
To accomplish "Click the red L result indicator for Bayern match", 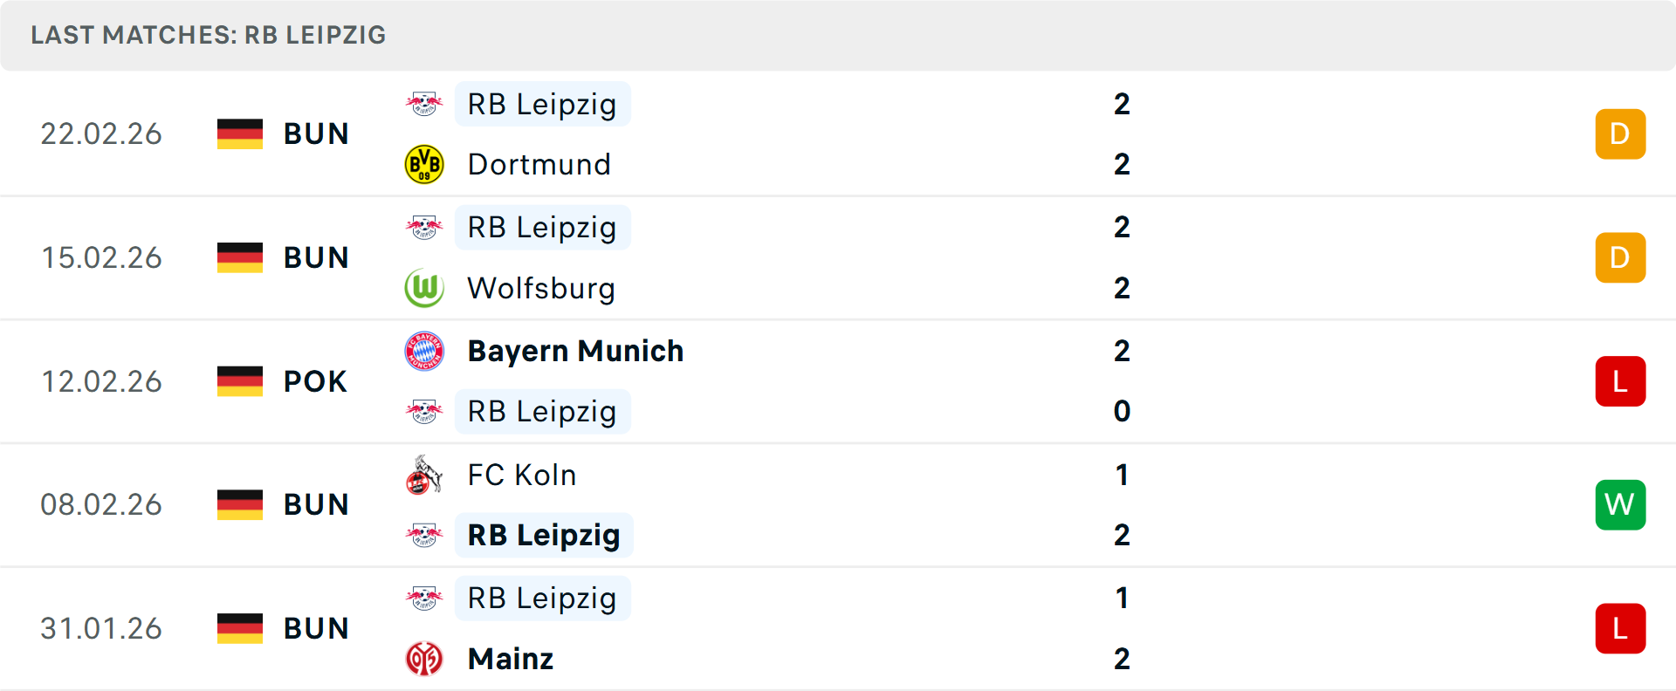I will [x=1620, y=381].
